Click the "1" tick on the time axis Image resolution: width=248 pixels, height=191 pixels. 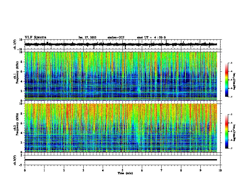pos(44,170)
